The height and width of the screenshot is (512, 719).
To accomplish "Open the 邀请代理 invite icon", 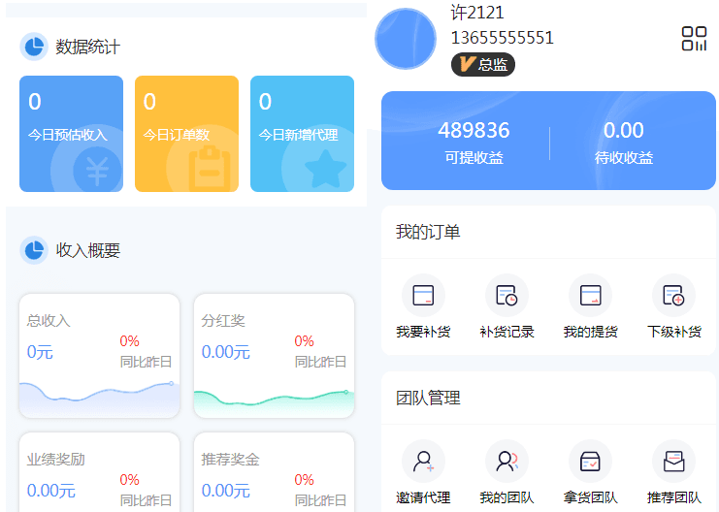I will click(423, 462).
